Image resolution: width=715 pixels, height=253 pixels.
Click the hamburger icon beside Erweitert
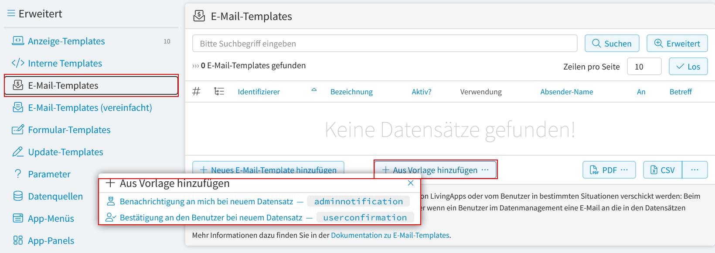point(11,13)
